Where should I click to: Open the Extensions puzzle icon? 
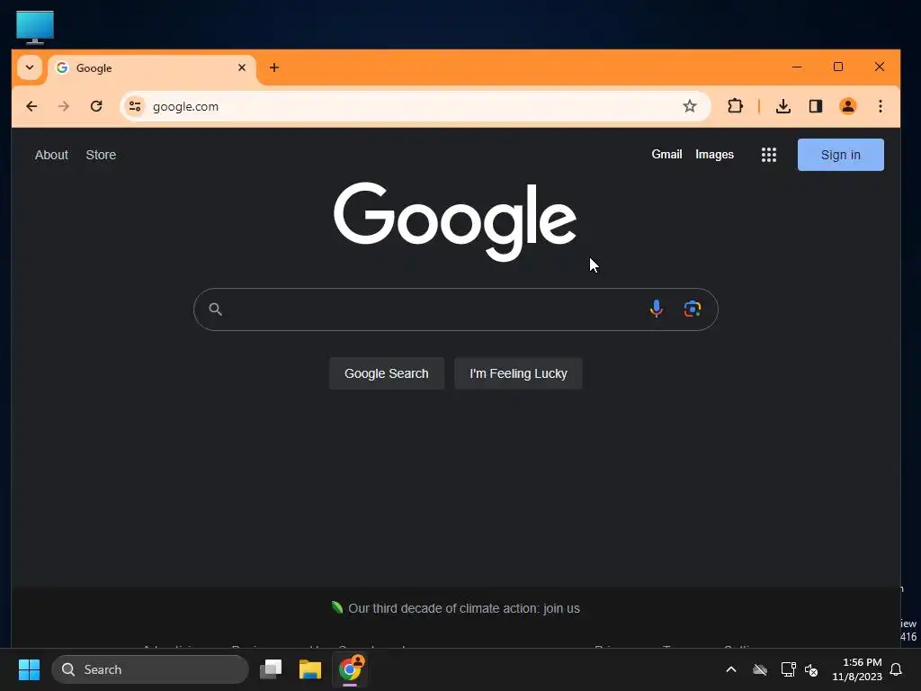tap(735, 106)
